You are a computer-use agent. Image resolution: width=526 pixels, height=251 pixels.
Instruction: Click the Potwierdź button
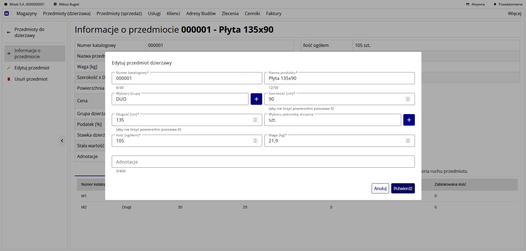point(403,188)
